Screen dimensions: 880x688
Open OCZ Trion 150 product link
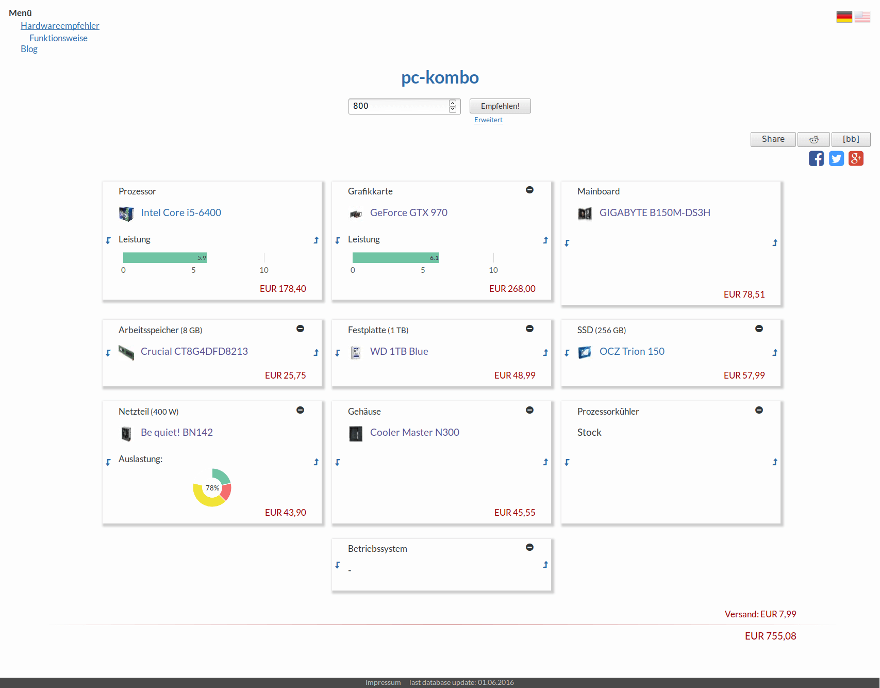point(632,351)
